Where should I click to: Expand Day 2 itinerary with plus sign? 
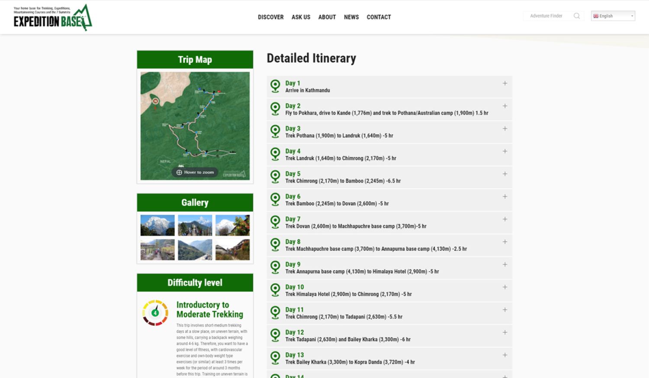coord(504,106)
